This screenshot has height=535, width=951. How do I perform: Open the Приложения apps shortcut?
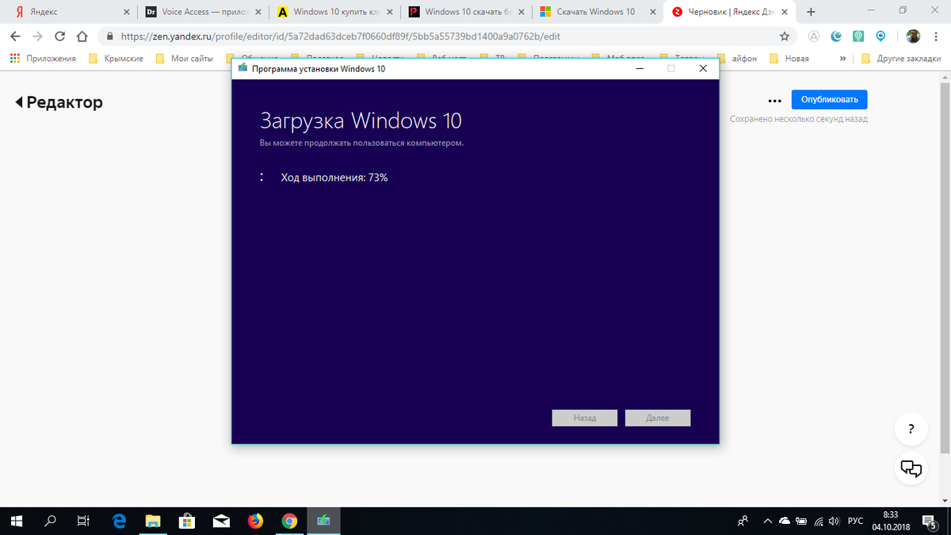43,59
